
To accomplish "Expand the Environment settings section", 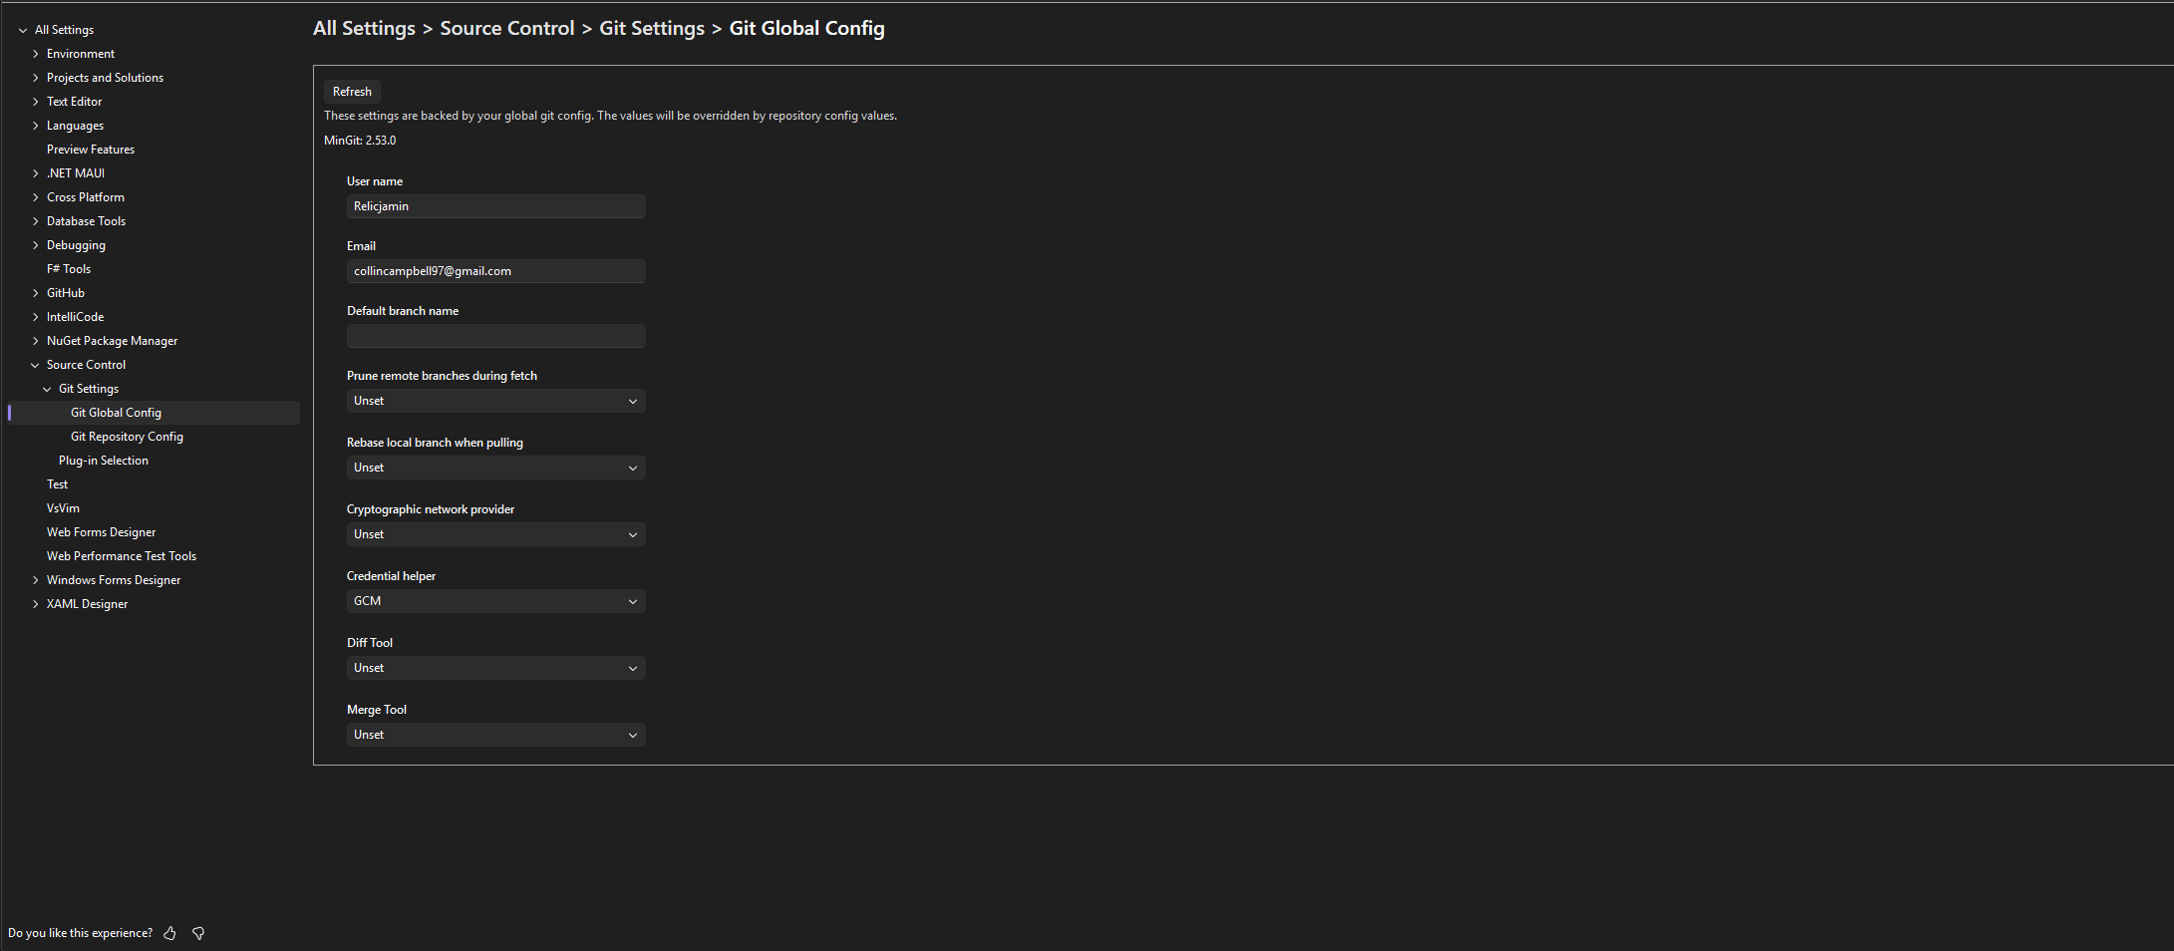I will [36, 53].
